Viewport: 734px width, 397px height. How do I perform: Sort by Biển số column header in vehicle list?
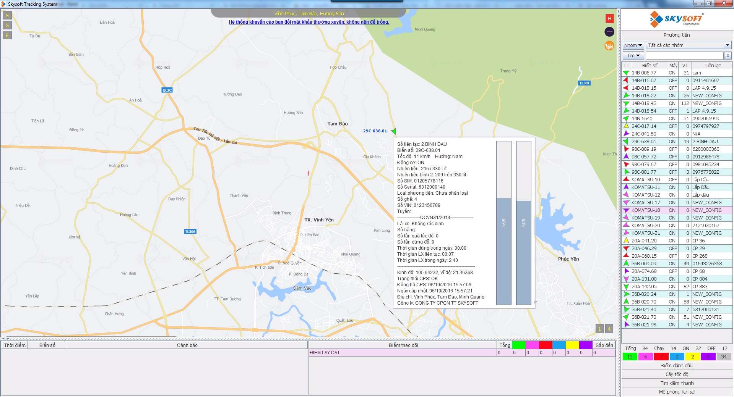tap(650, 65)
